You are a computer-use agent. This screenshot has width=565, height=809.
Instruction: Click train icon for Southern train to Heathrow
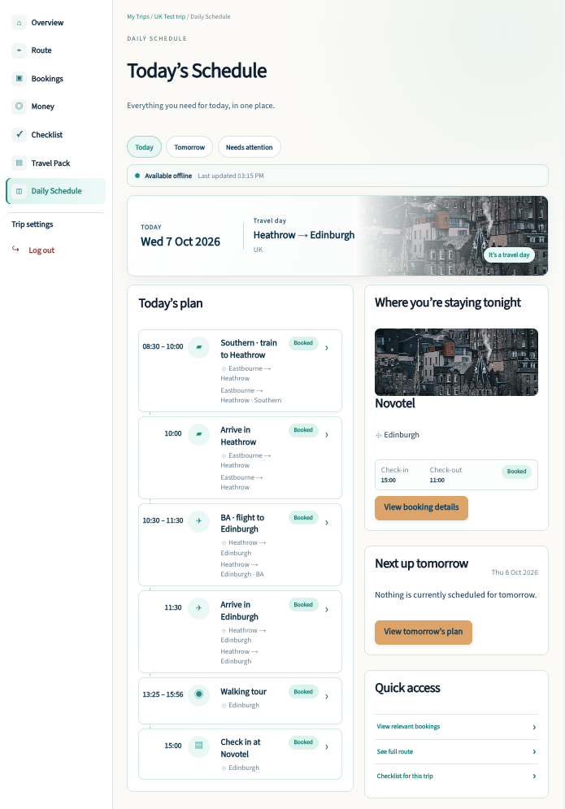point(198,347)
